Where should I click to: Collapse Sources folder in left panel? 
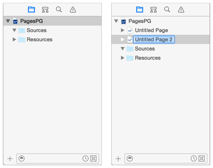tap(14, 30)
